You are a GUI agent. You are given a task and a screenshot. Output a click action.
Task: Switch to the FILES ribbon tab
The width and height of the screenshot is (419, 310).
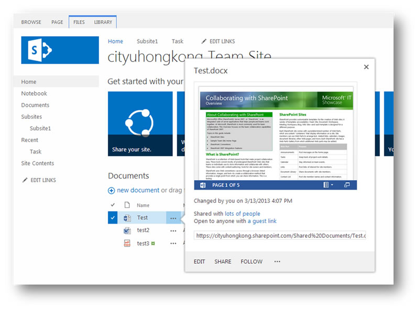click(x=79, y=22)
